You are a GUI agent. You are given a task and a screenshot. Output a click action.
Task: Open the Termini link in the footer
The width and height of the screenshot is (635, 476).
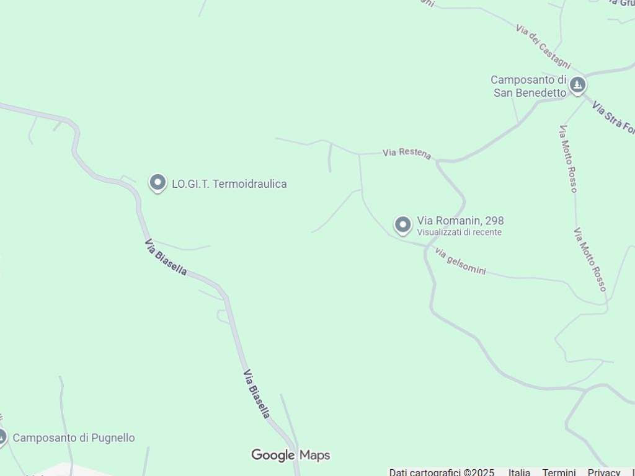pyautogui.click(x=559, y=472)
